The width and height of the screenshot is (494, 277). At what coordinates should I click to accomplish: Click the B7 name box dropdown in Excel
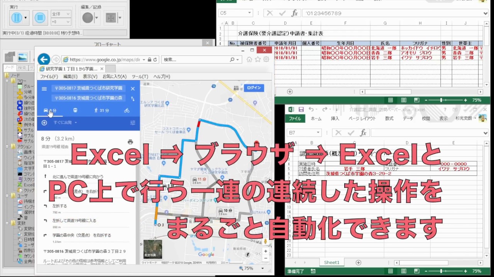tap(318, 133)
